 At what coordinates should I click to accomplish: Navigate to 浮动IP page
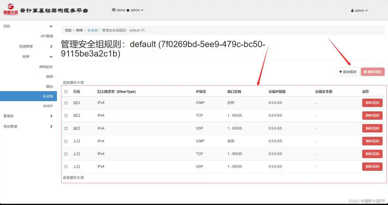point(47,106)
